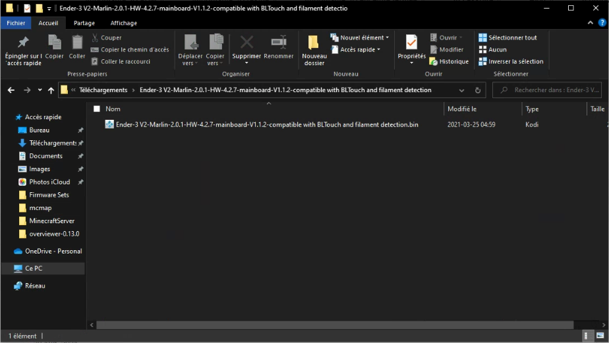Expand address bar history dropdown
This screenshot has width=609, height=343.
(461, 90)
